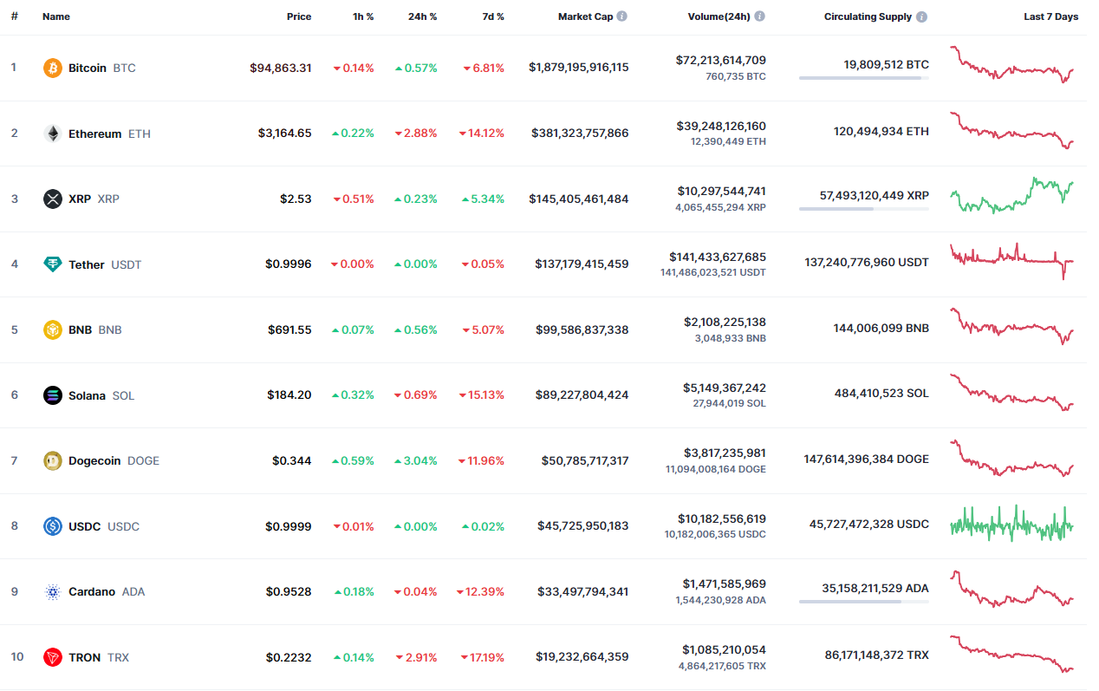This screenshot has height=691, width=1099.
Task: Click XRP's circulating supply progress bar
Action: coord(864,209)
